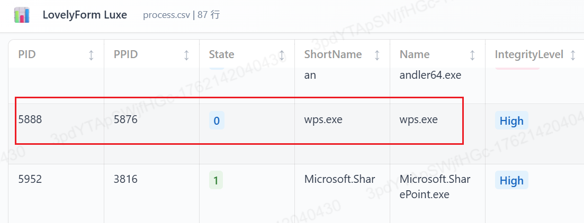Viewport: 584px width, 223px height.
Task: Click sort arrows beside State header
Action: (x=282, y=55)
